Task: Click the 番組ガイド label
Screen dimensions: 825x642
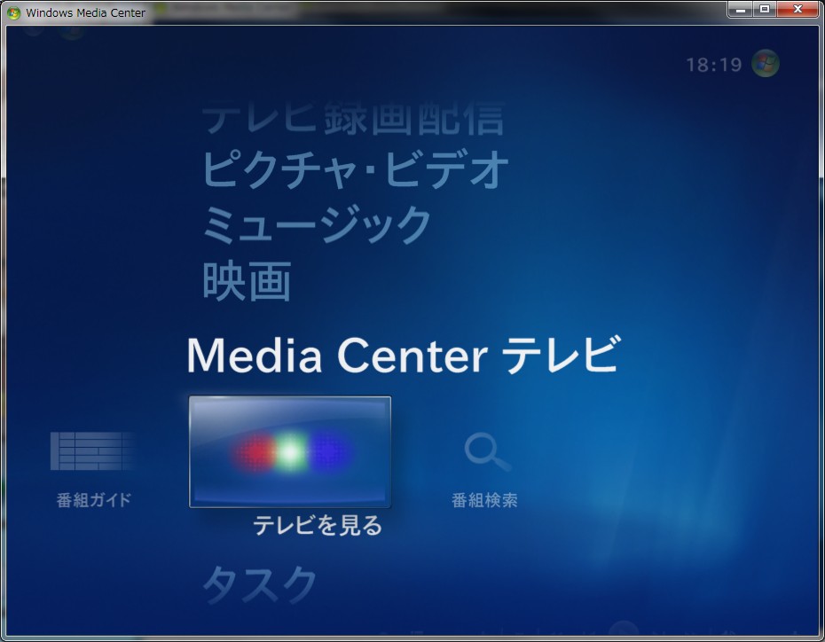Action: [94, 499]
